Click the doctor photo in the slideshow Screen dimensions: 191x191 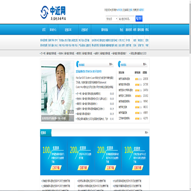(x=58, y=91)
